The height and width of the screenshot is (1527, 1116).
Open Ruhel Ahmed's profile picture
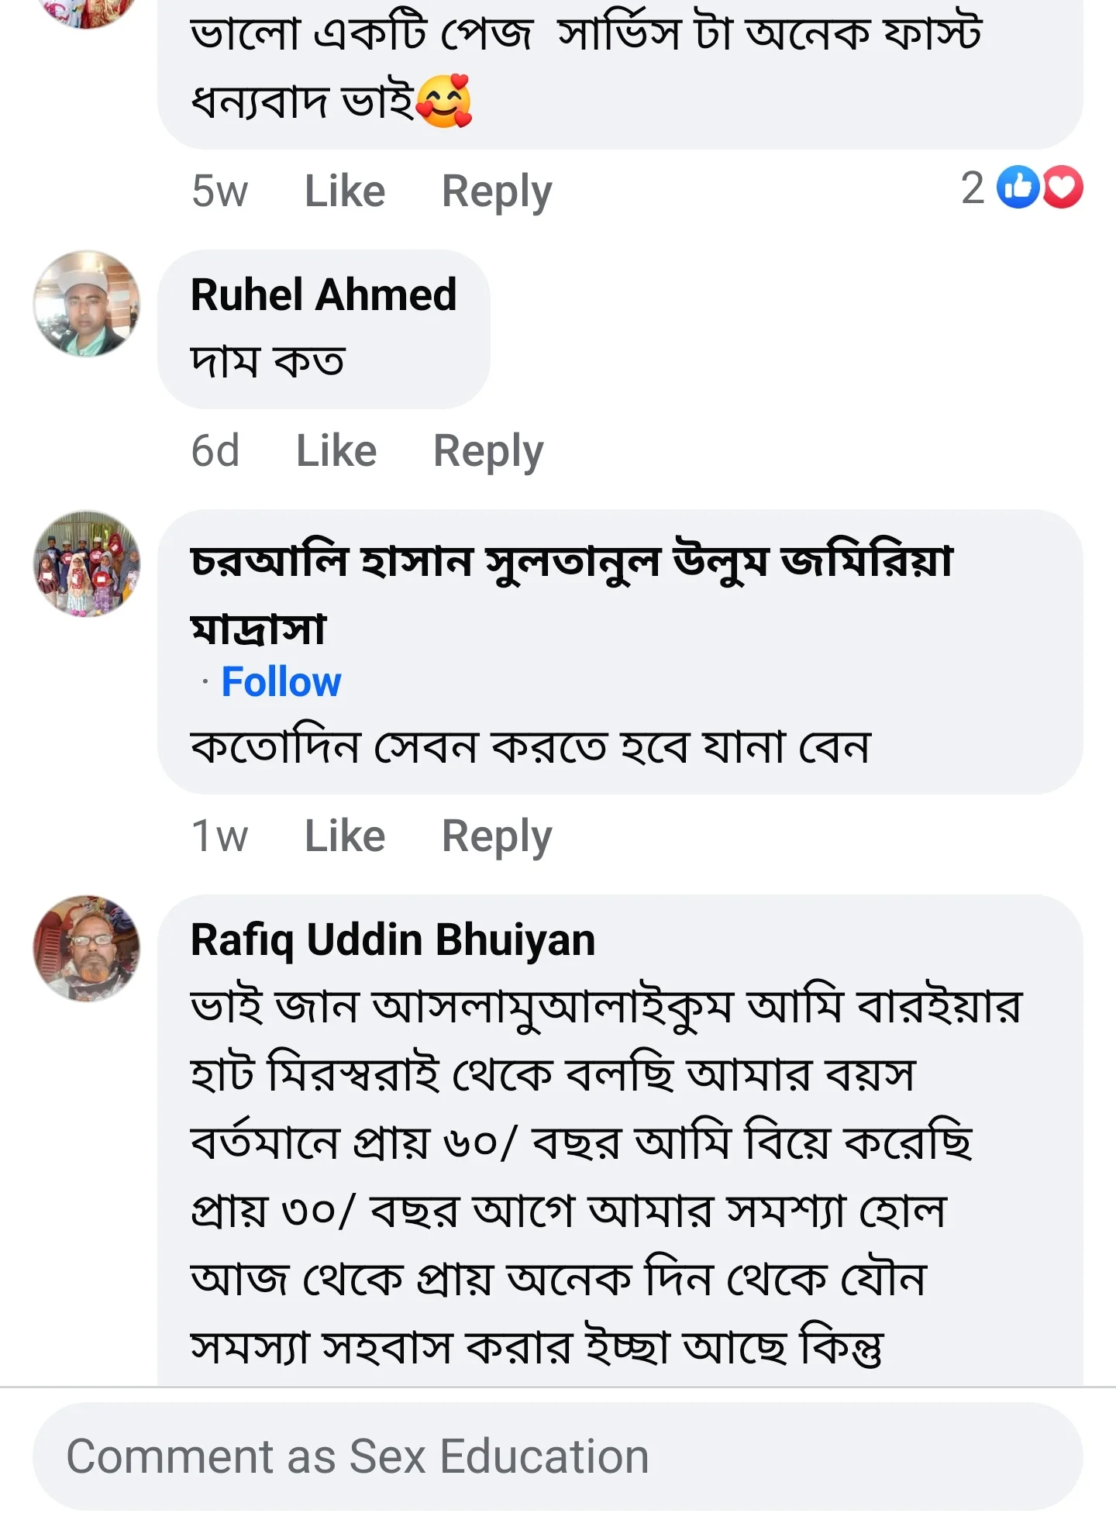coord(87,304)
